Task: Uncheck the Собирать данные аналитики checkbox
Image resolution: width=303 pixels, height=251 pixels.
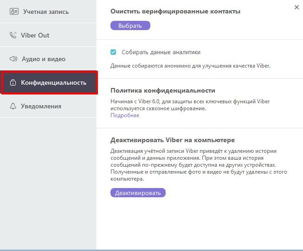Action: (x=113, y=52)
